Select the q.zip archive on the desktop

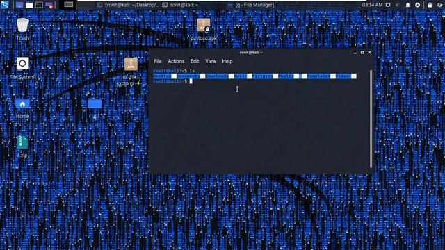[22, 147]
